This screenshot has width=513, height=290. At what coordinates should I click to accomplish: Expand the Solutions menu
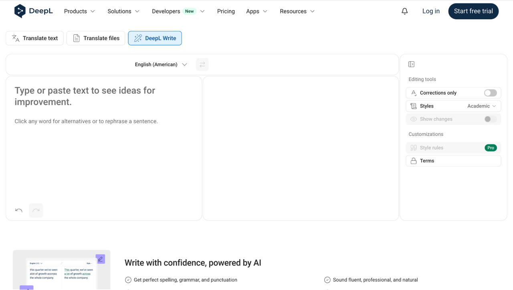point(123,11)
